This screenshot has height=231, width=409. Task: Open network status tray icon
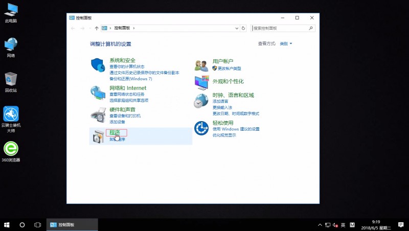(x=328, y=225)
